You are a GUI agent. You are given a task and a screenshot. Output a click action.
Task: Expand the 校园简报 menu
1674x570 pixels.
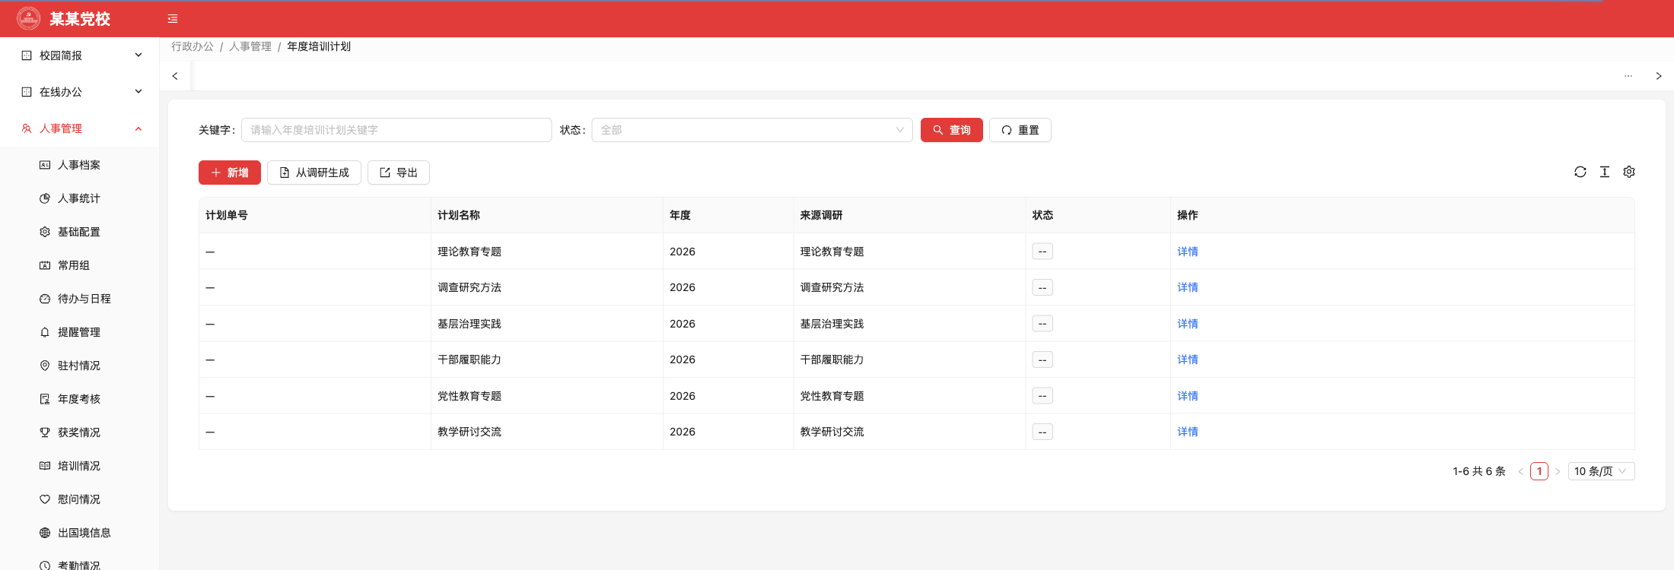point(80,55)
